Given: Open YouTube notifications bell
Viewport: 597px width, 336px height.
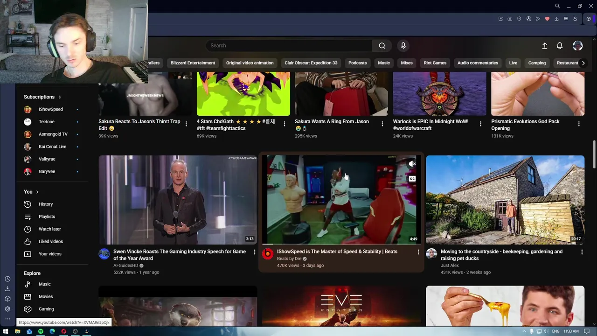Looking at the screenshot, I should point(560,46).
